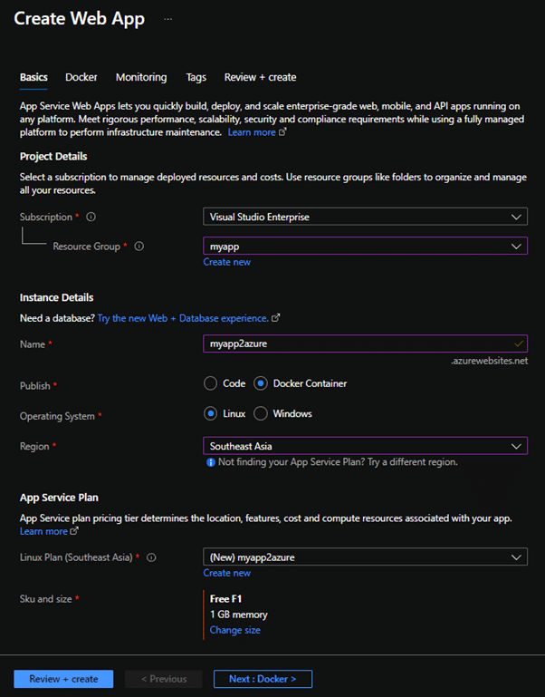This screenshot has height=697, width=545.
Task: Open the Tags tab
Action: [196, 78]
